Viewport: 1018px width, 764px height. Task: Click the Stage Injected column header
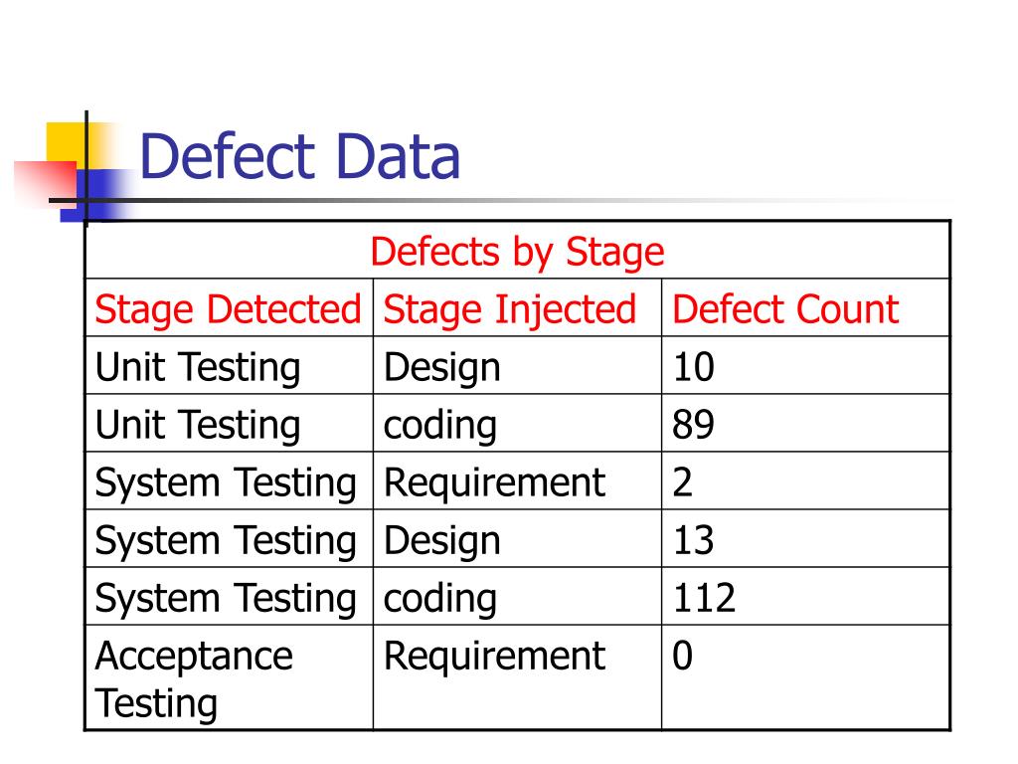510,309
